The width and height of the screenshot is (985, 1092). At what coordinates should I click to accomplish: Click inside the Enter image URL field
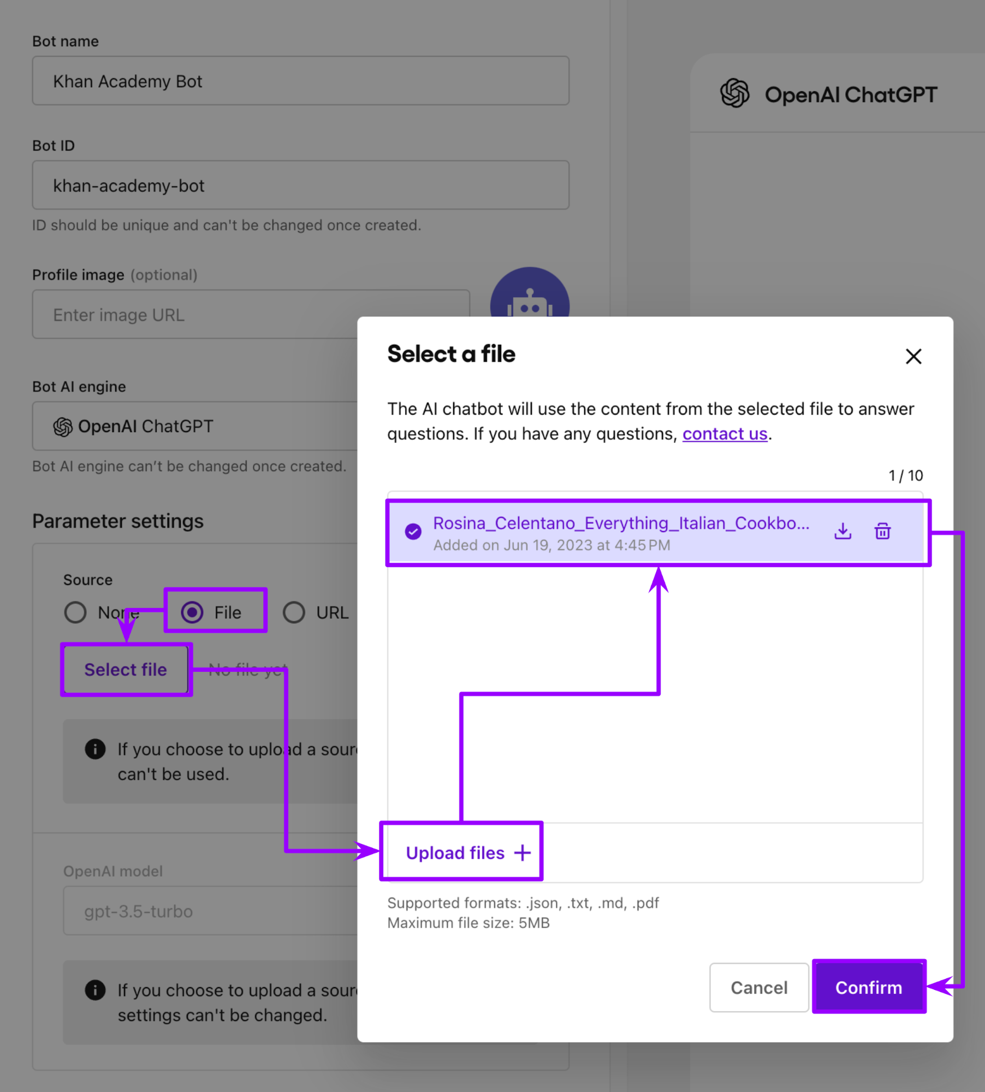point(218,314)
